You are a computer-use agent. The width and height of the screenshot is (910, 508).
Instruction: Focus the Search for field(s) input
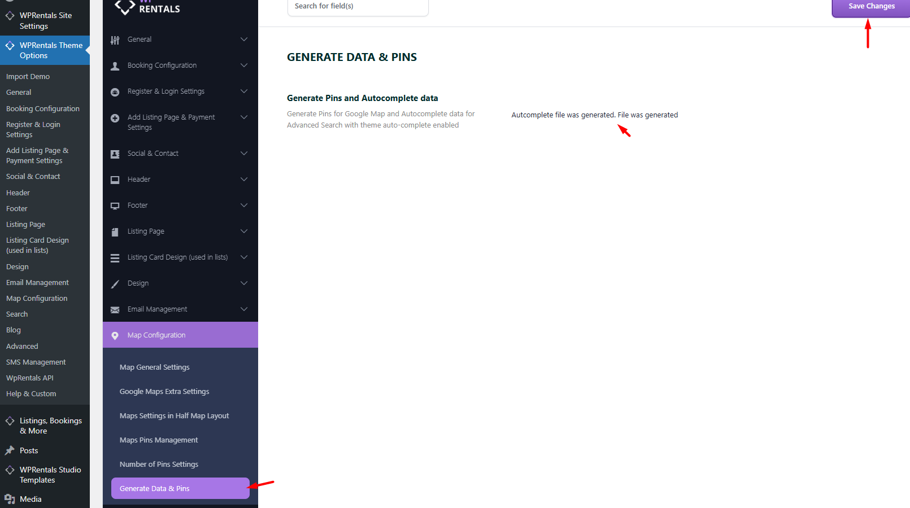pyautogui.click(x=358, y=7)
